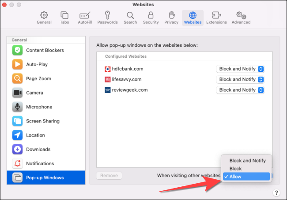
Task: Open the Passwords preferences pane
Action: [x=107, y=18]
